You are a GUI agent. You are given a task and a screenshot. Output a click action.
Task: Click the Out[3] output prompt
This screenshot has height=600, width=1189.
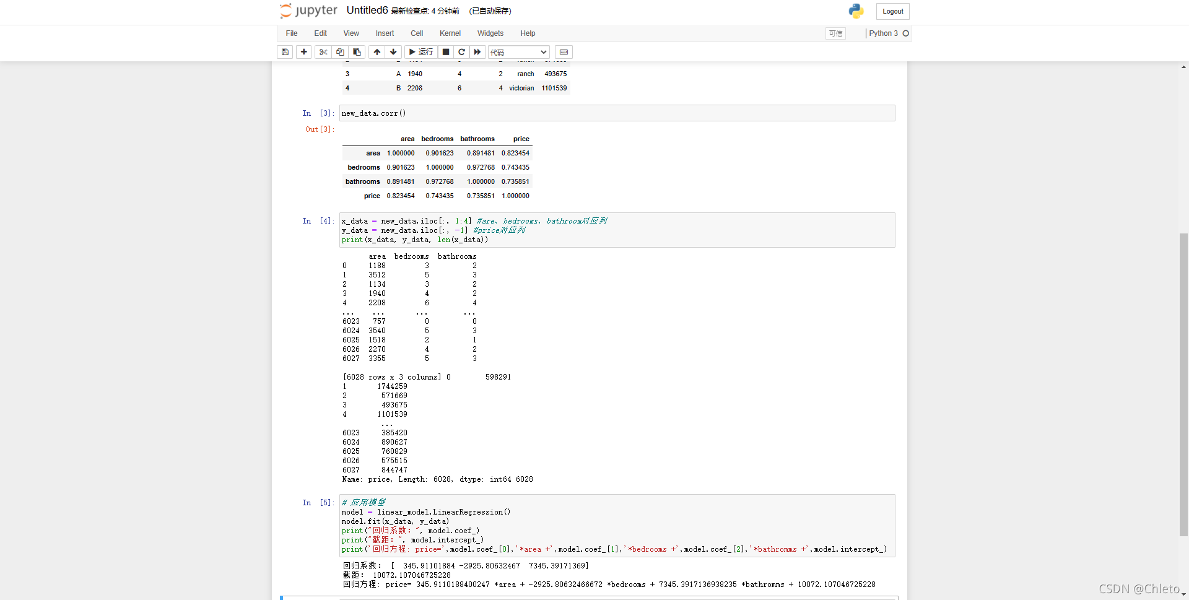click(x=320, y=129)
